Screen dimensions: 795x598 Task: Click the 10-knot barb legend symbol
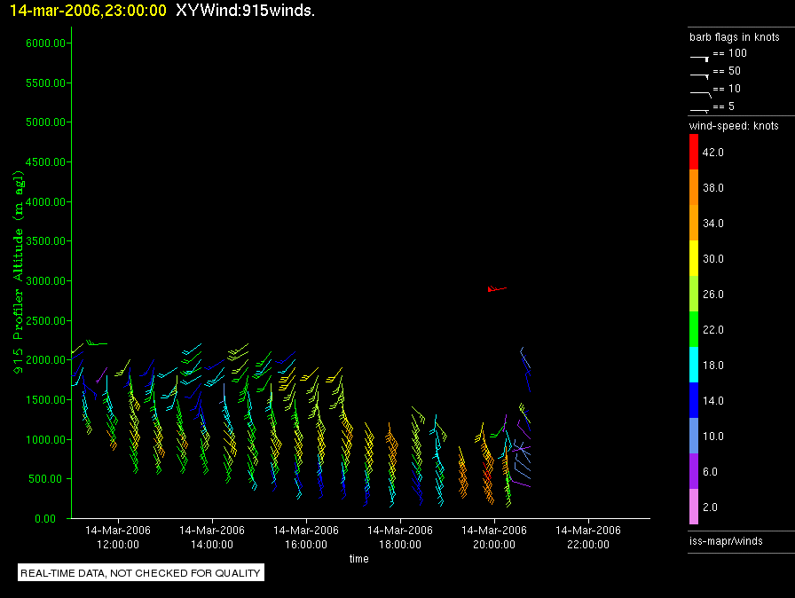[x=699, y=91]
